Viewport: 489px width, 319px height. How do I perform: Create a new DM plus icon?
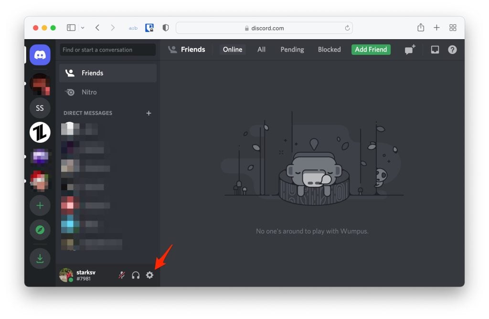click(149, 113)
